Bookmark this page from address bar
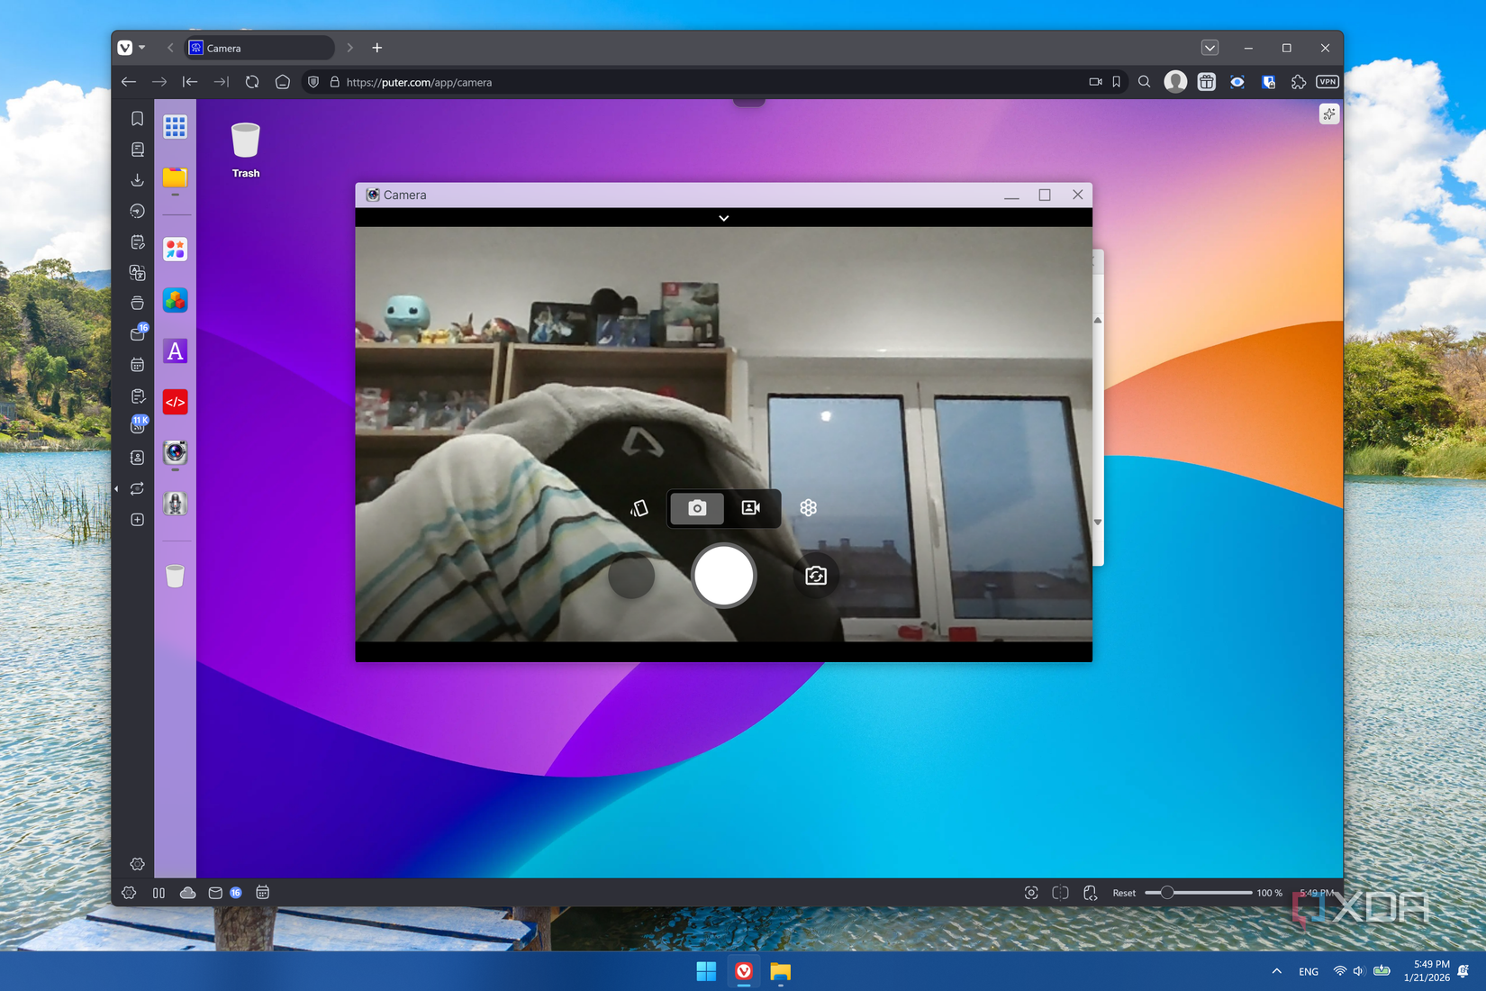Image resolution: width=1486 pixels, height=991 pixels. pos(1117,82)
